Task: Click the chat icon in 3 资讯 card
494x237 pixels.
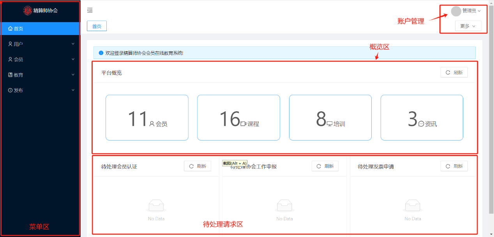Action: pyautogui.click(x=421, y=124)
